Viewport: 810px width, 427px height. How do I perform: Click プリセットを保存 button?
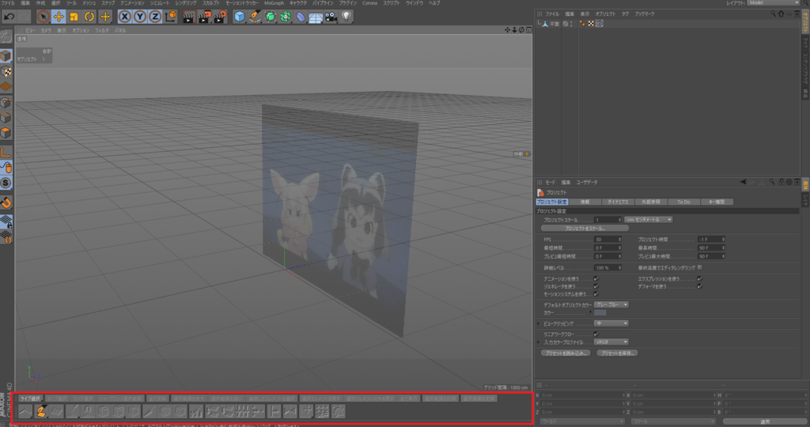tap(617, 353)
